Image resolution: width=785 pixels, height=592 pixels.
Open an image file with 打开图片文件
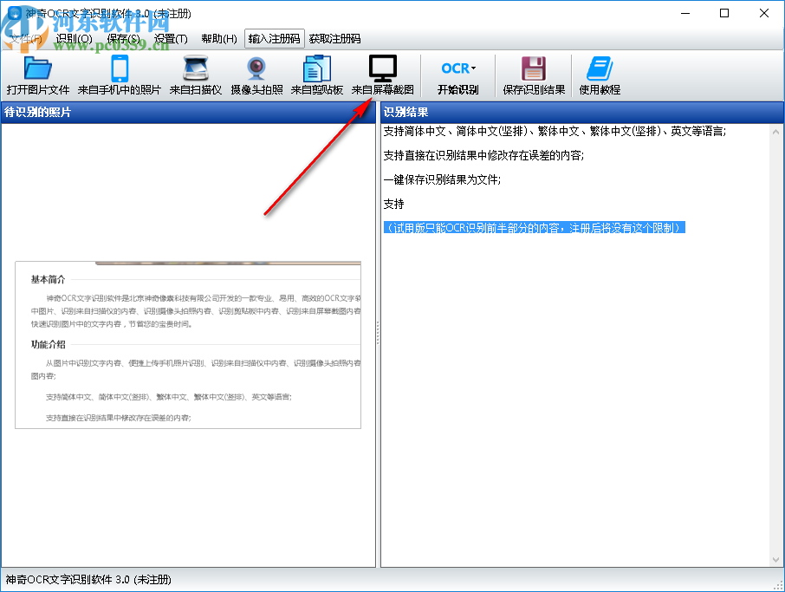point(37,76)
